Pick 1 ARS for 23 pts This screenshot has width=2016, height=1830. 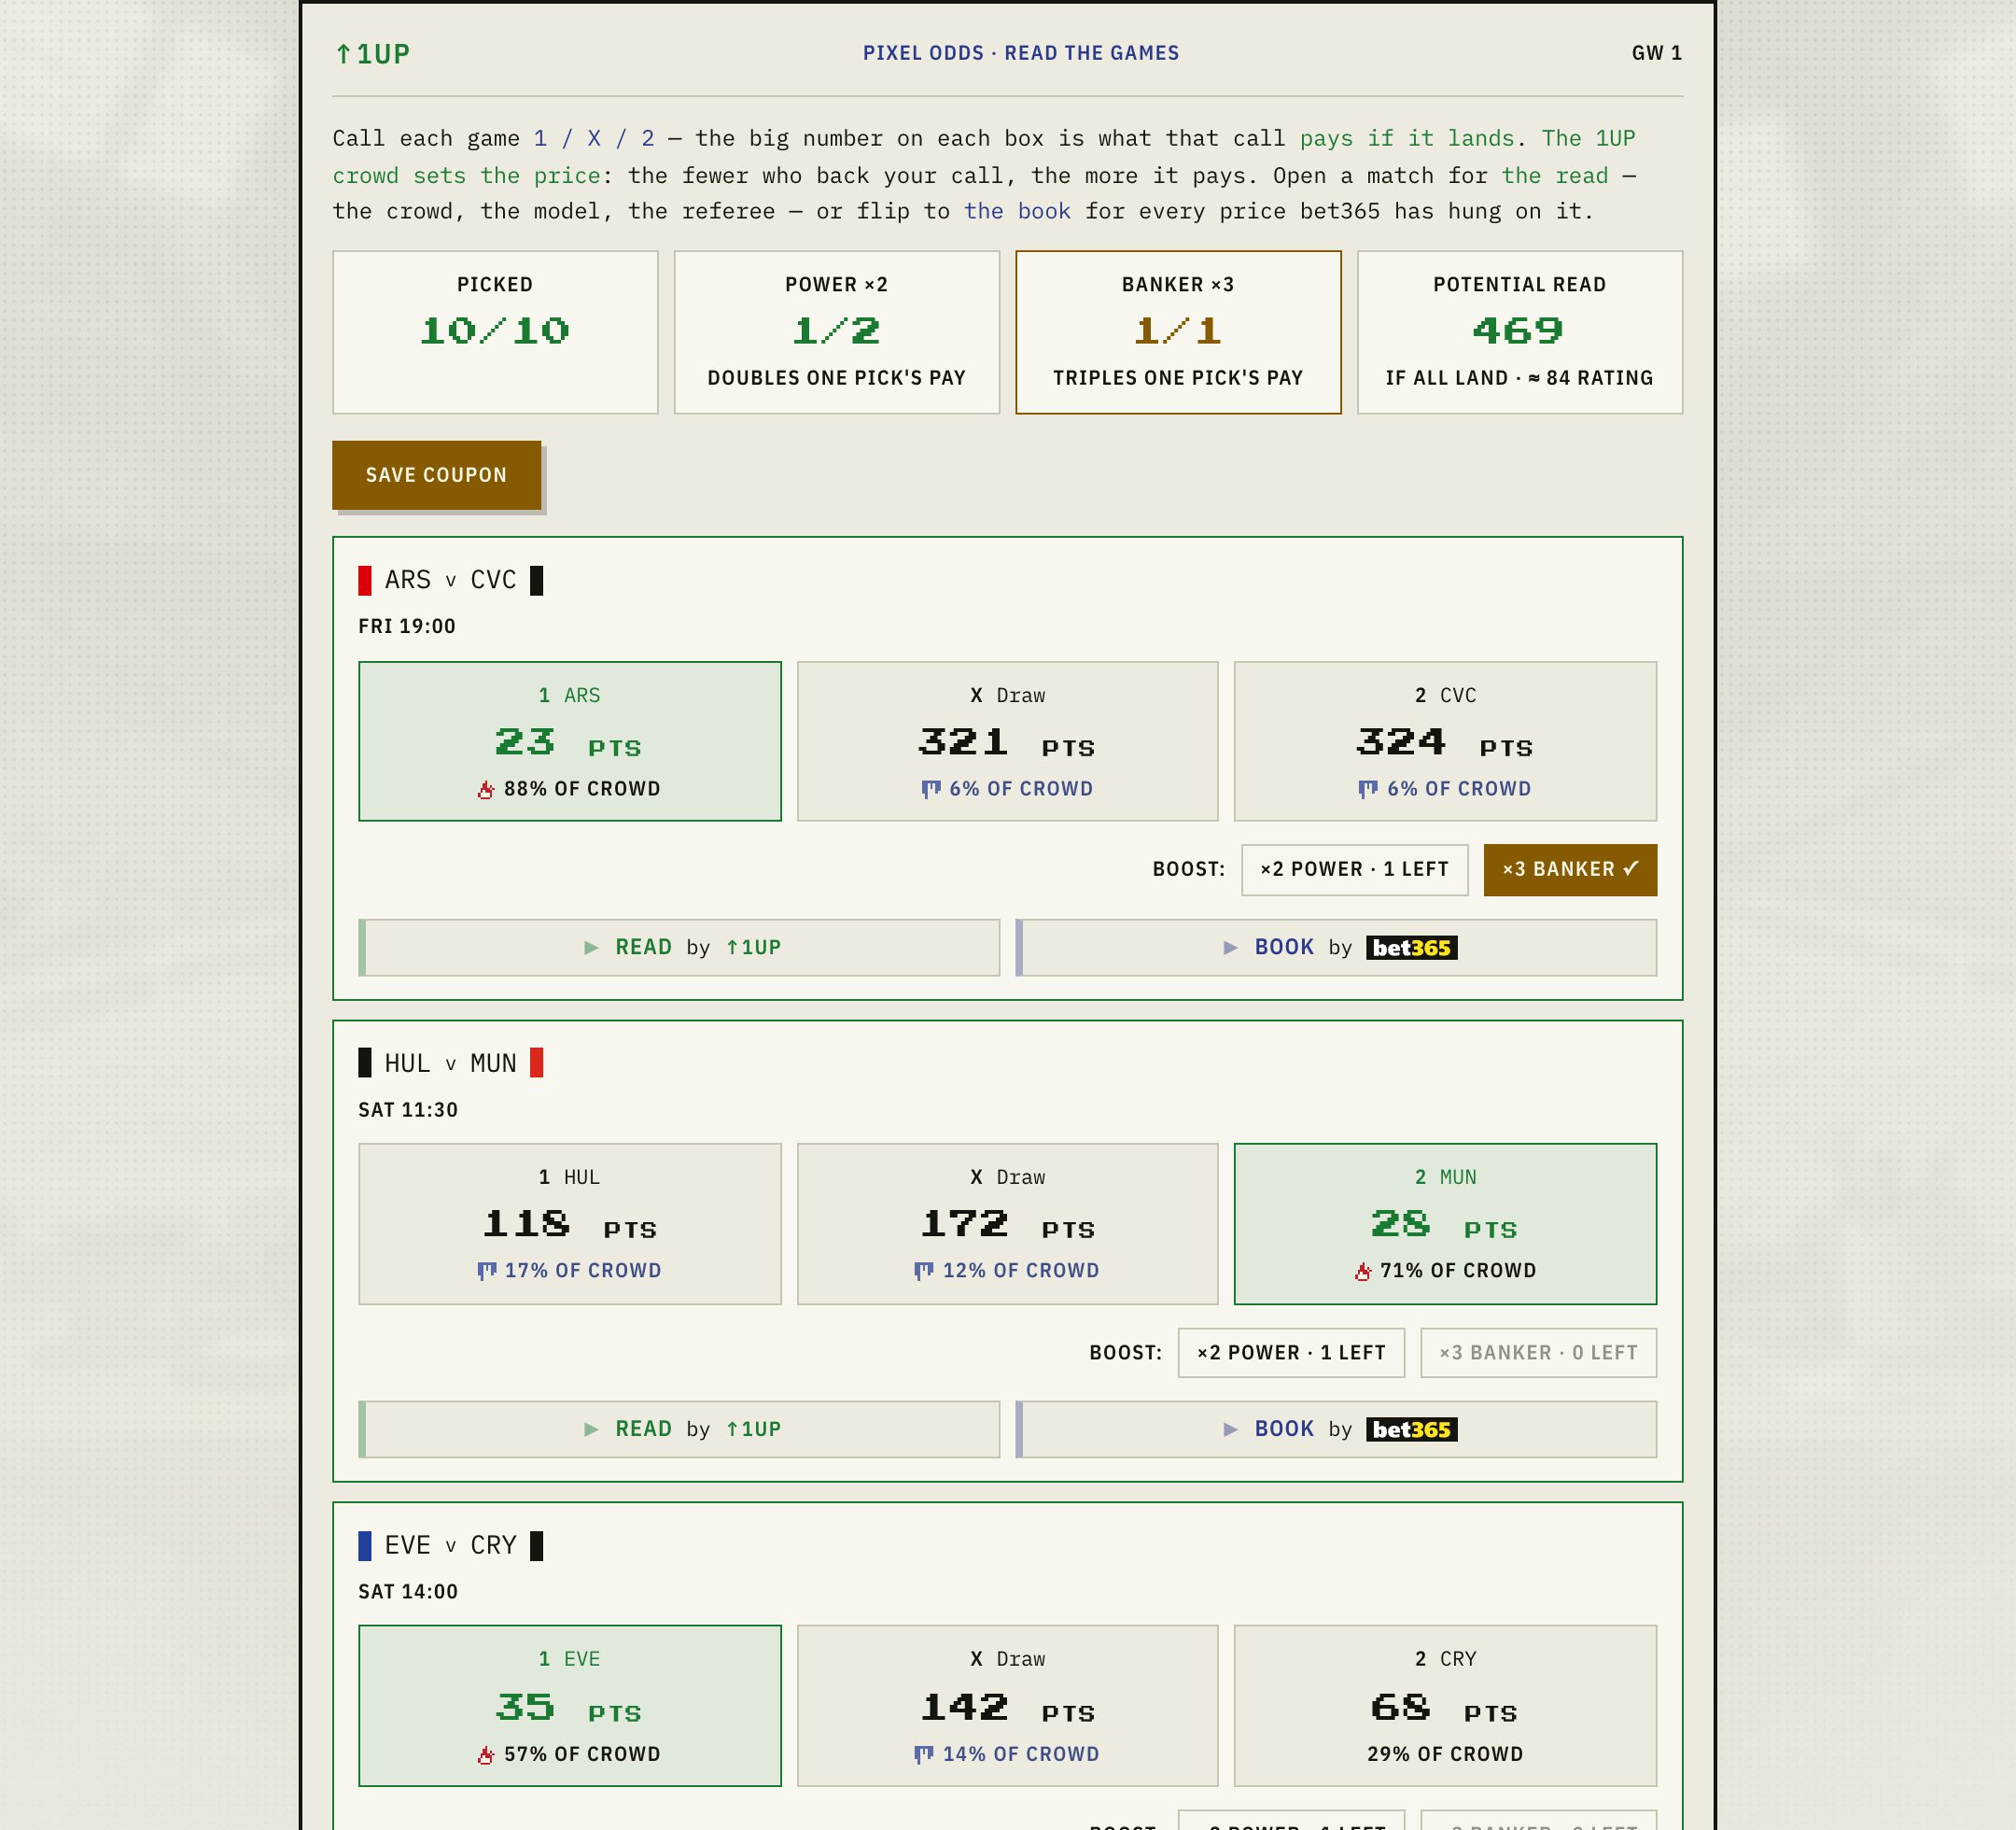(570, 741)
